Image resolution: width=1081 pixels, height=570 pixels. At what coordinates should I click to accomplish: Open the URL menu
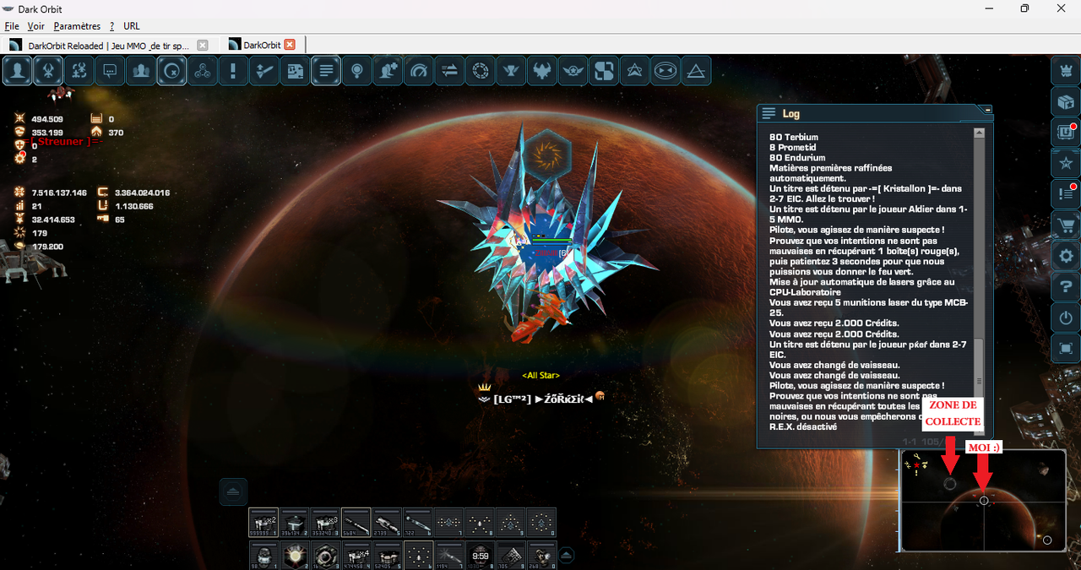point(132,26)
